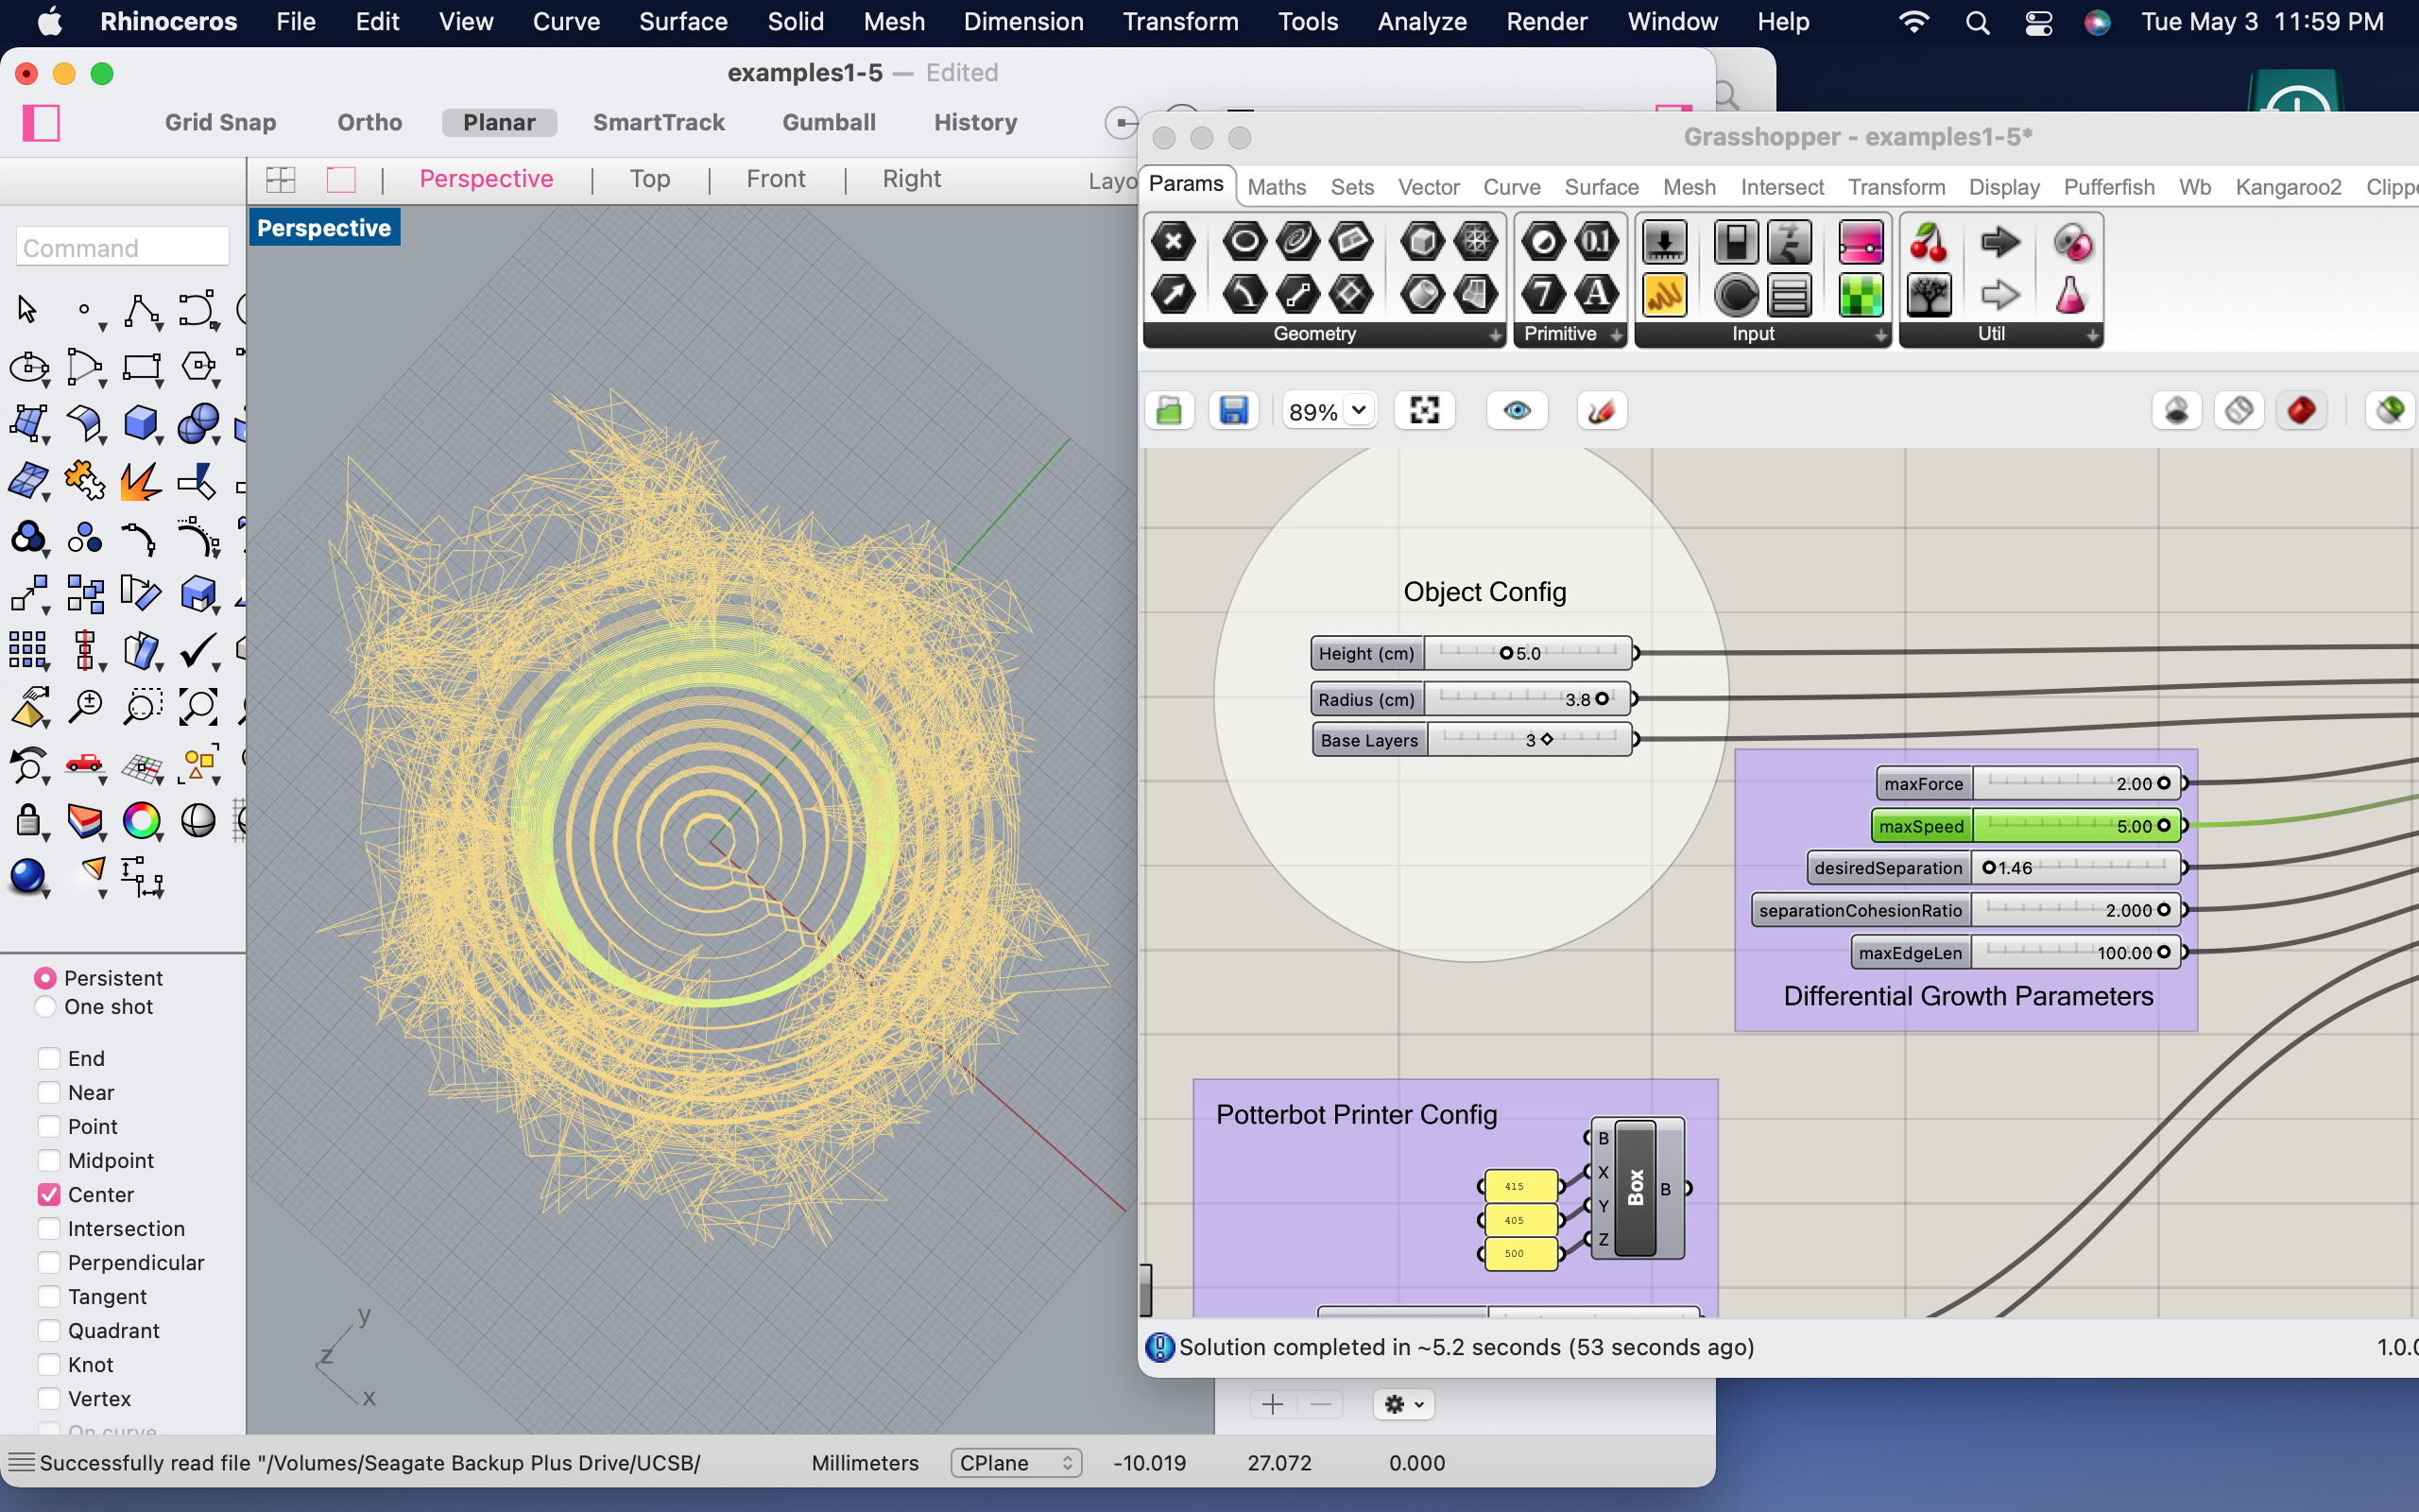Select the gradient component in the Input panel
The height and width of the screenshot is (1512, 2419).
[1861, 243]
